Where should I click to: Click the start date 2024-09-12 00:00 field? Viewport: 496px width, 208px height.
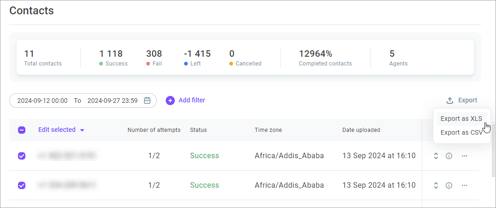pos(42,101)
